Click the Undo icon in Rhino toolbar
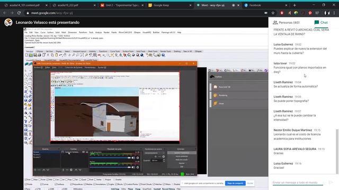Screen dimensions: 339x190 61,55
